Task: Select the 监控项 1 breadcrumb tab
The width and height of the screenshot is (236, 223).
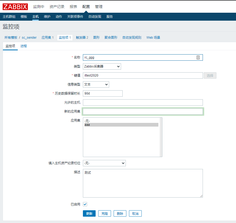Action: [65, 37]
